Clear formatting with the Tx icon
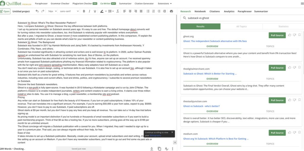This screenshot has width=304, height=151. coord(118,11)
